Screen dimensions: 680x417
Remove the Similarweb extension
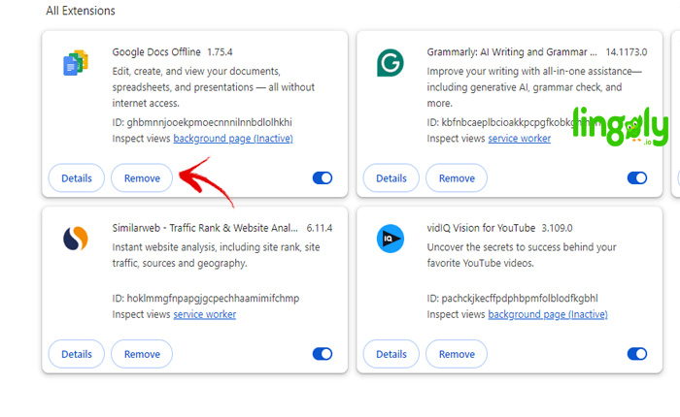pyautogui.click(x=142, y=354)
